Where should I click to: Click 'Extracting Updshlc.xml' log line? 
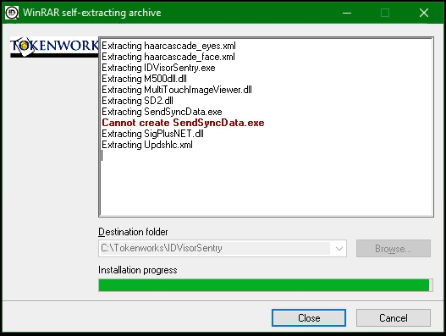(147, 145)
